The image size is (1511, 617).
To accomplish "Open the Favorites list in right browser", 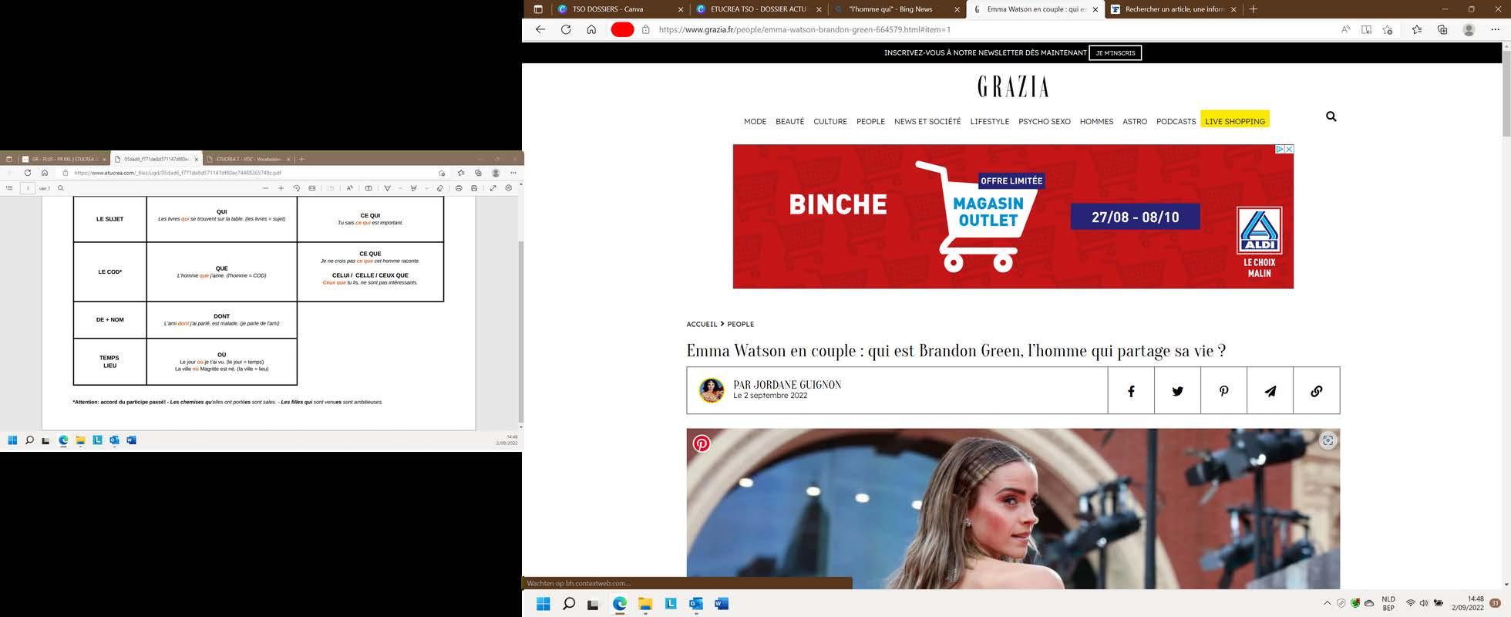I will click(1417, 29).
